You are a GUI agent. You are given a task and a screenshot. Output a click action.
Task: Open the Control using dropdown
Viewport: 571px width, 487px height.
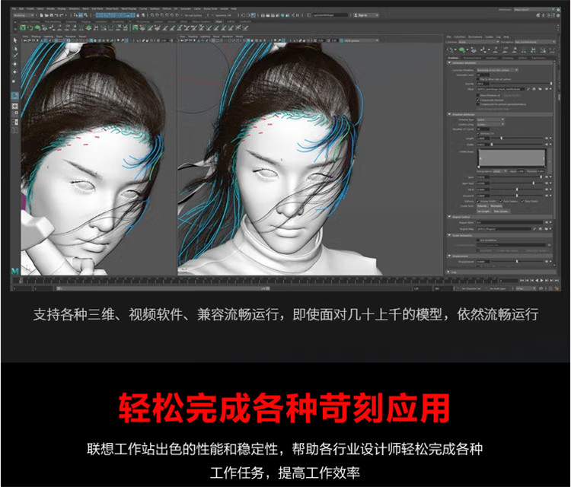[x=491, y=124]
